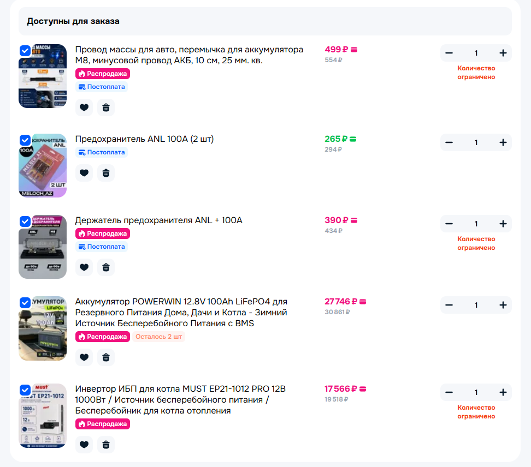Add POWERWIN battery to favorites

pos(84,357)
